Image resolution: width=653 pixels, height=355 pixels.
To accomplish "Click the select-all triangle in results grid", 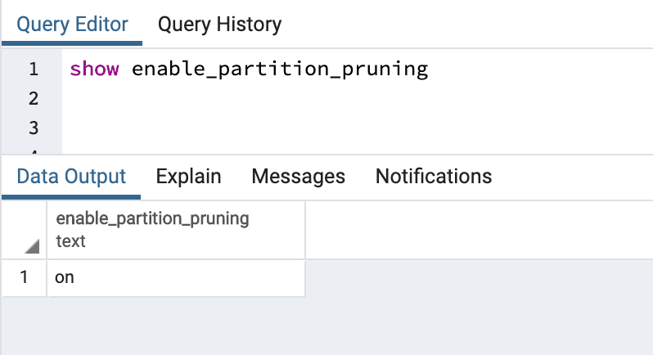I will (x=32, y=246).
